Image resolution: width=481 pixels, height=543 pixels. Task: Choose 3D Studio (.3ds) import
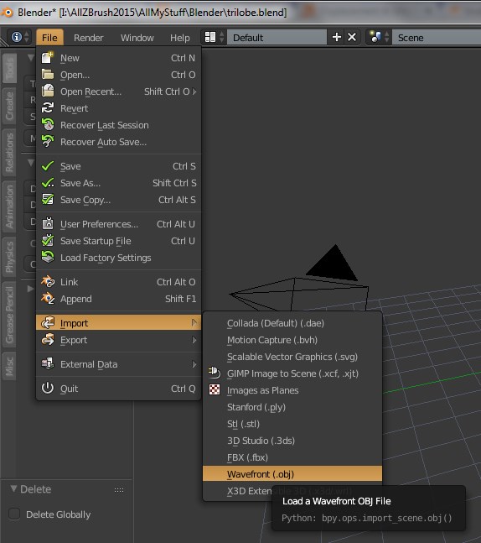click(292, 441)
